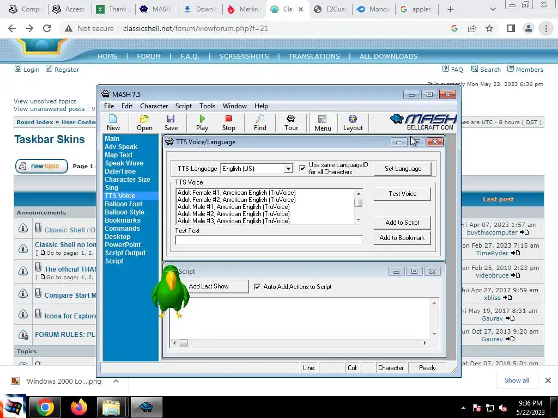Select Character Size in the MASH sidebar

[x=127, y=180]
